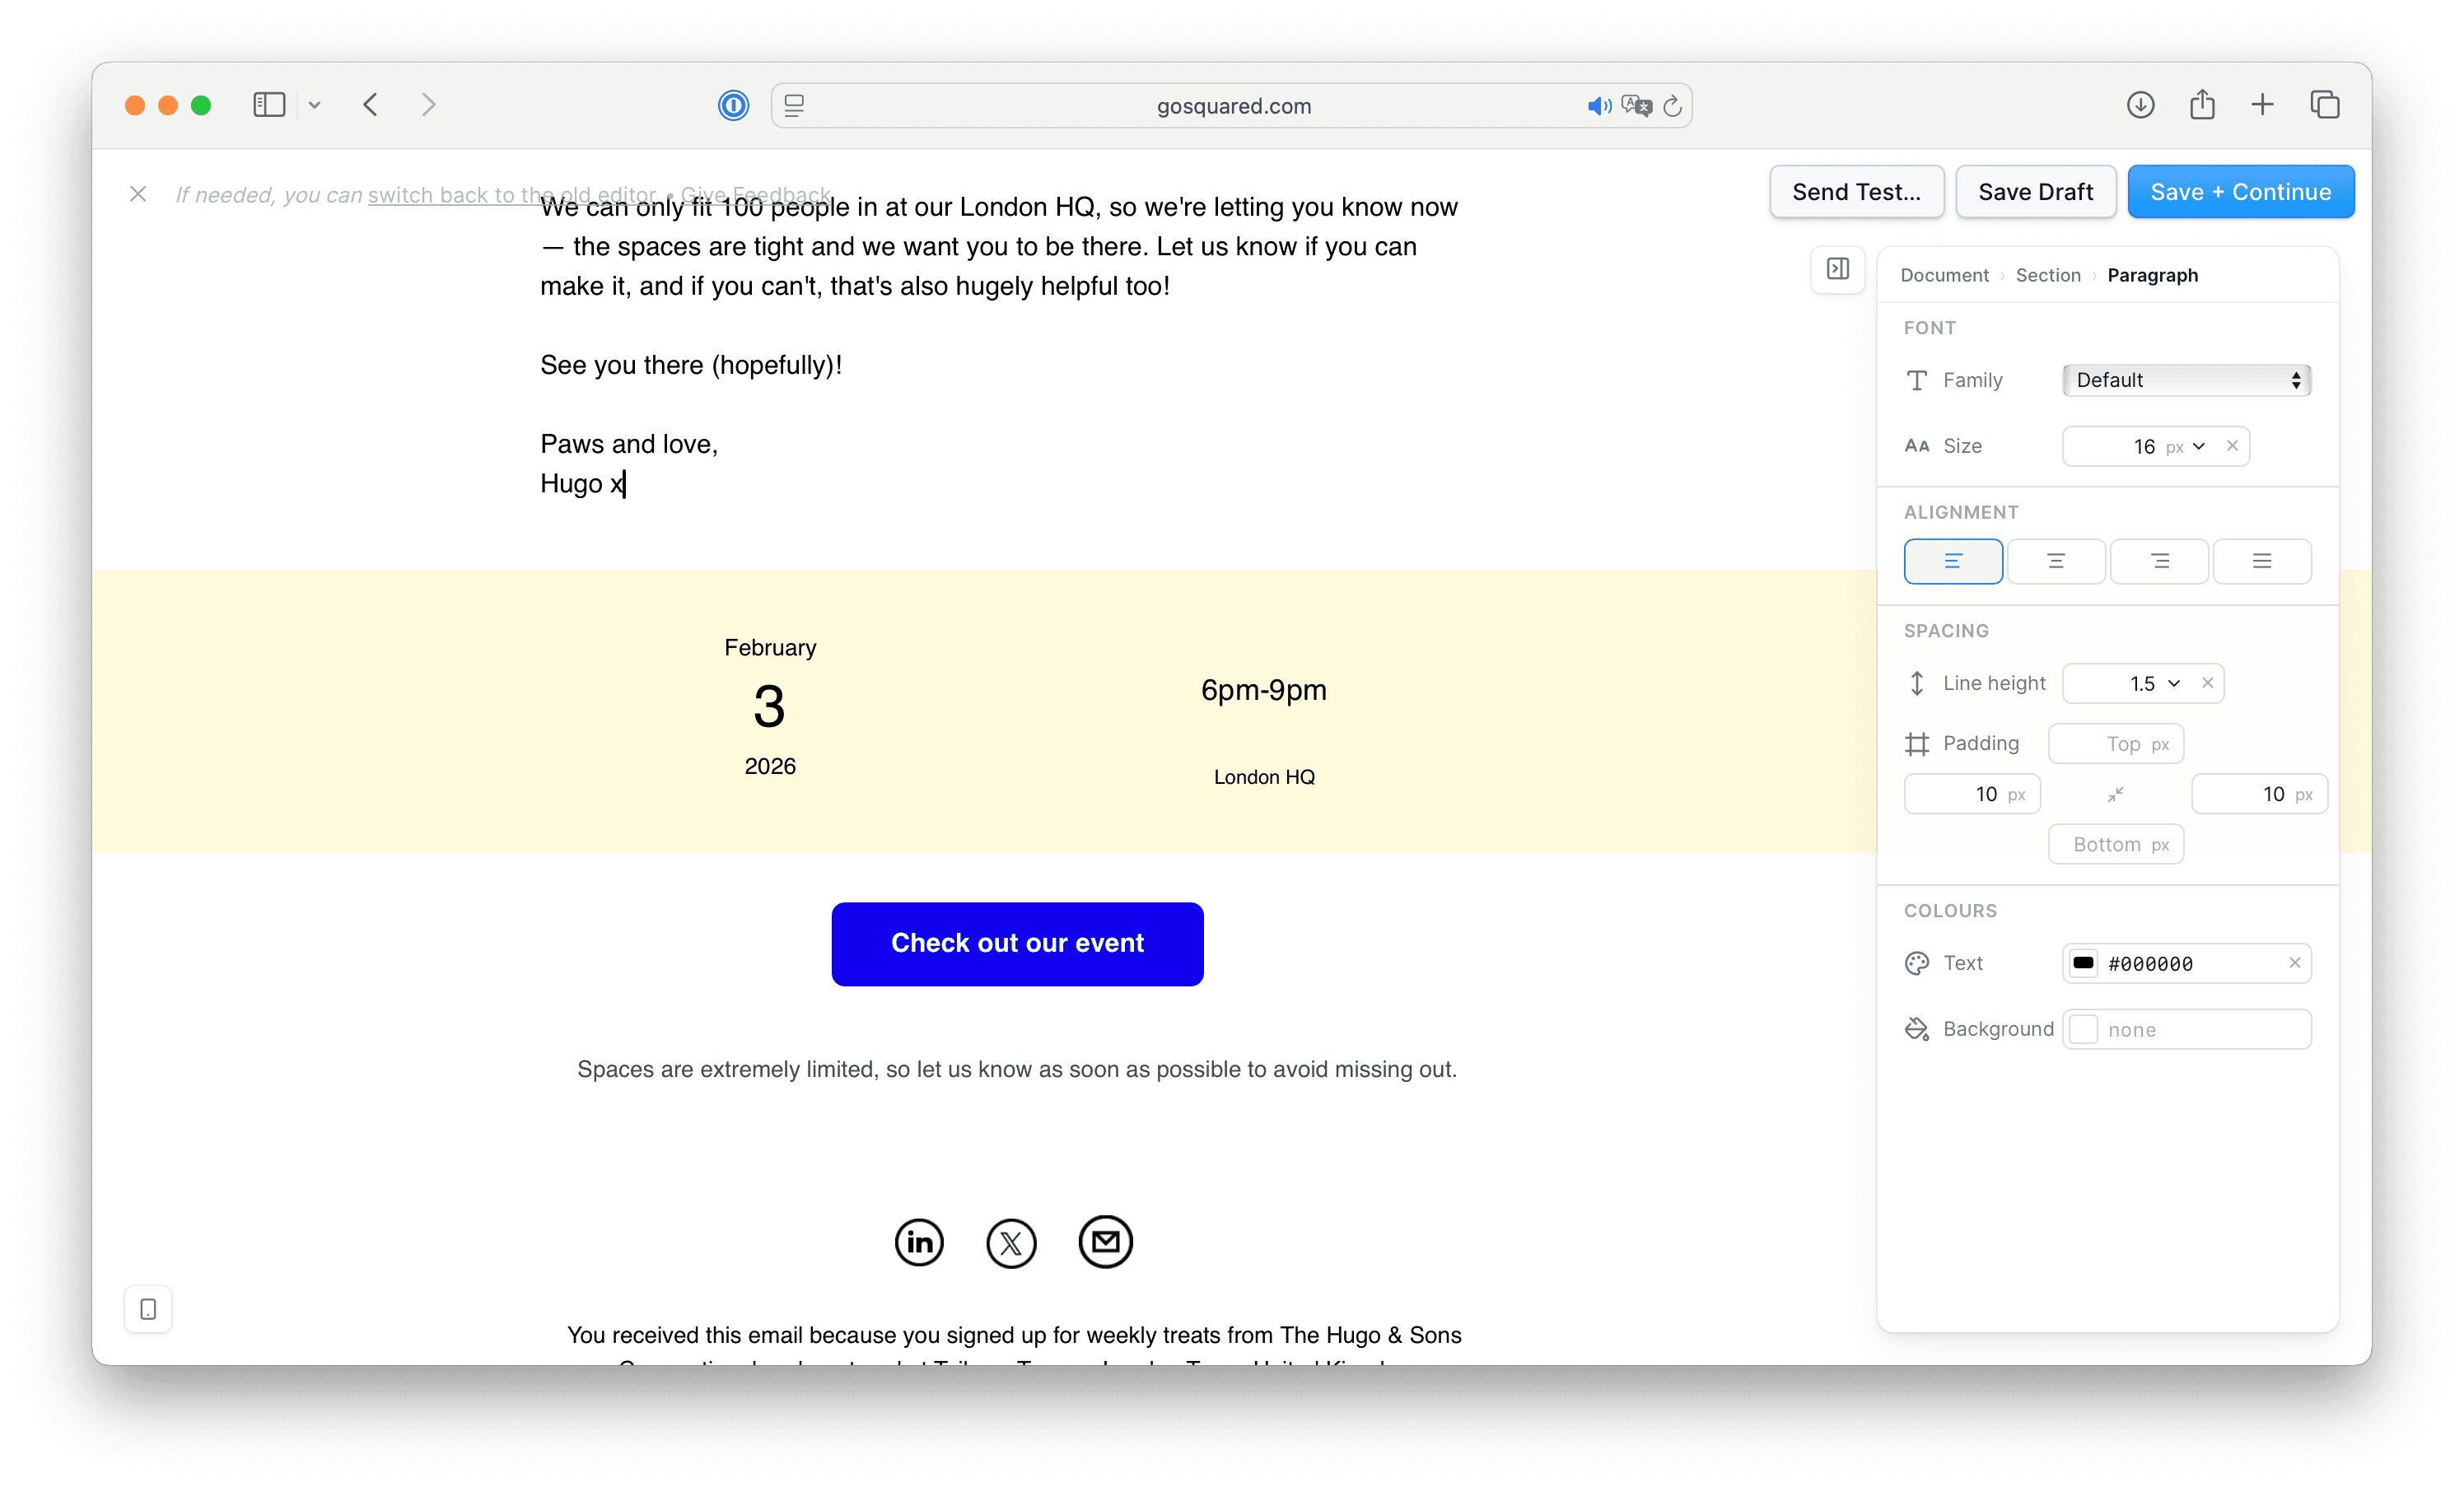Open the Safari sidebar toggle

269,105
